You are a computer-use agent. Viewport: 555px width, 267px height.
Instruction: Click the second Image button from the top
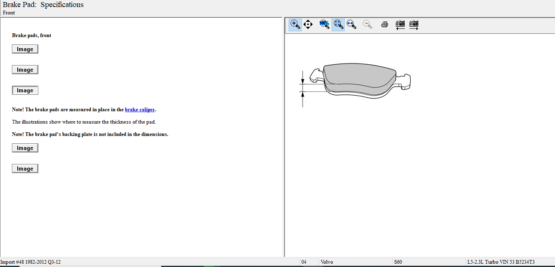[x=25, y=70]
